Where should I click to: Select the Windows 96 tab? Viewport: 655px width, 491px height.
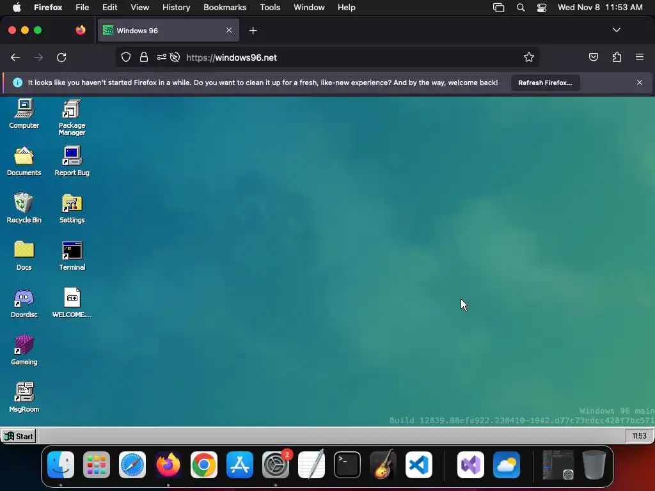point(168,31)
